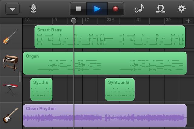Open the navigation dropdown arrow button
This screenshot has height=129, width=194.
[x=12, y=9]
